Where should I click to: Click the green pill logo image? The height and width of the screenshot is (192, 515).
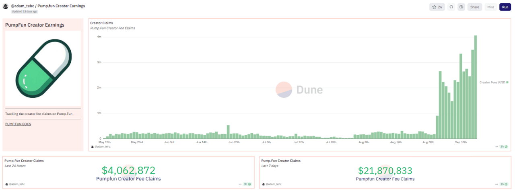click(x=43, y=68)
